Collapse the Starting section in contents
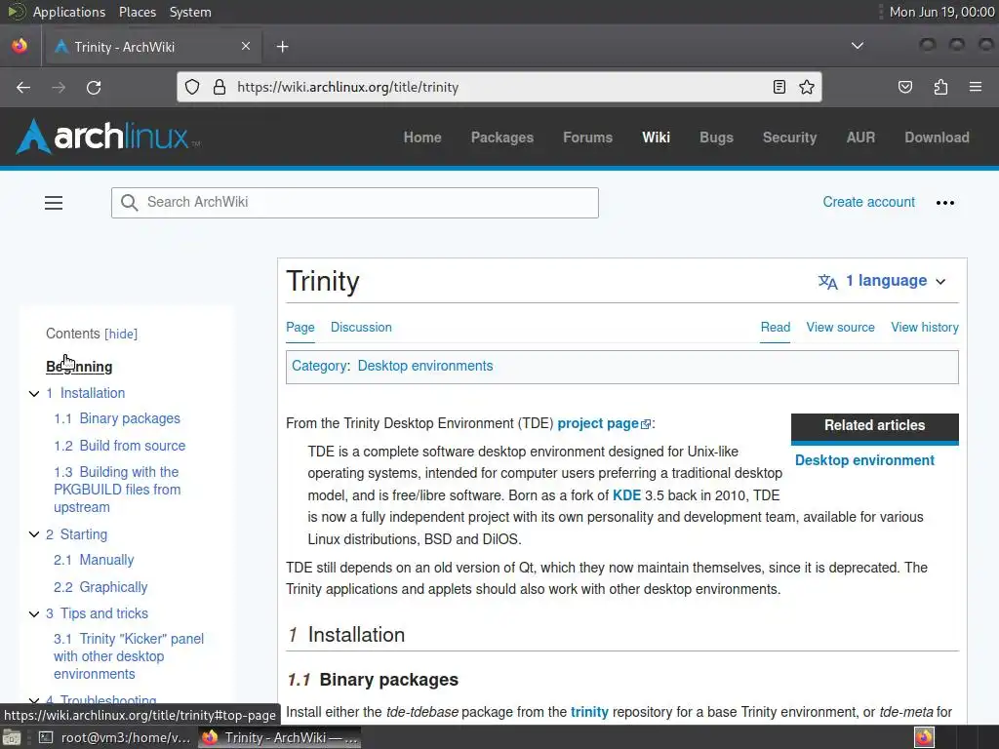The height and width of the screenshot is (749, 999). (34, 534)
